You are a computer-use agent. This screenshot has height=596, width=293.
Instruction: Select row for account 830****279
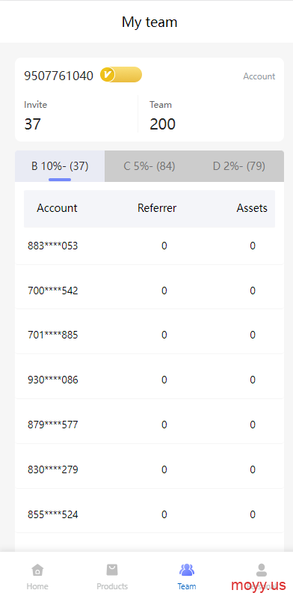coord(149,469)
